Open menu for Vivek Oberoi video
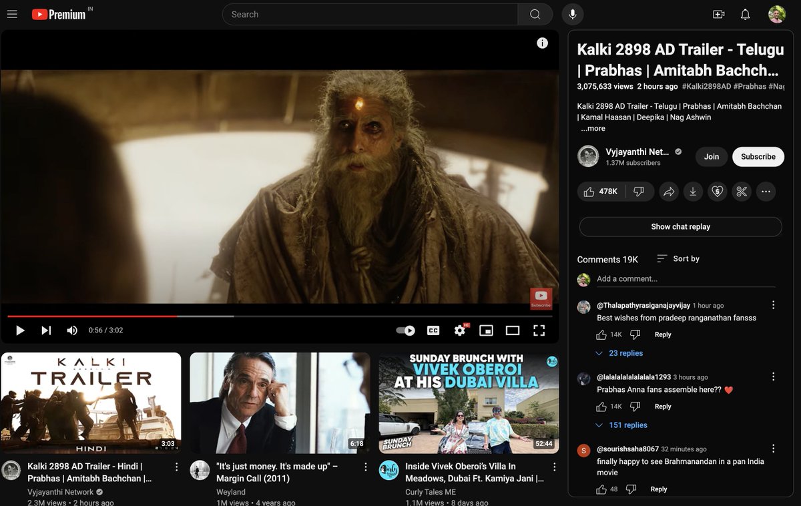The height and width of the screenshot is (506, 801). pyautogui.click(x=555, y=467)
